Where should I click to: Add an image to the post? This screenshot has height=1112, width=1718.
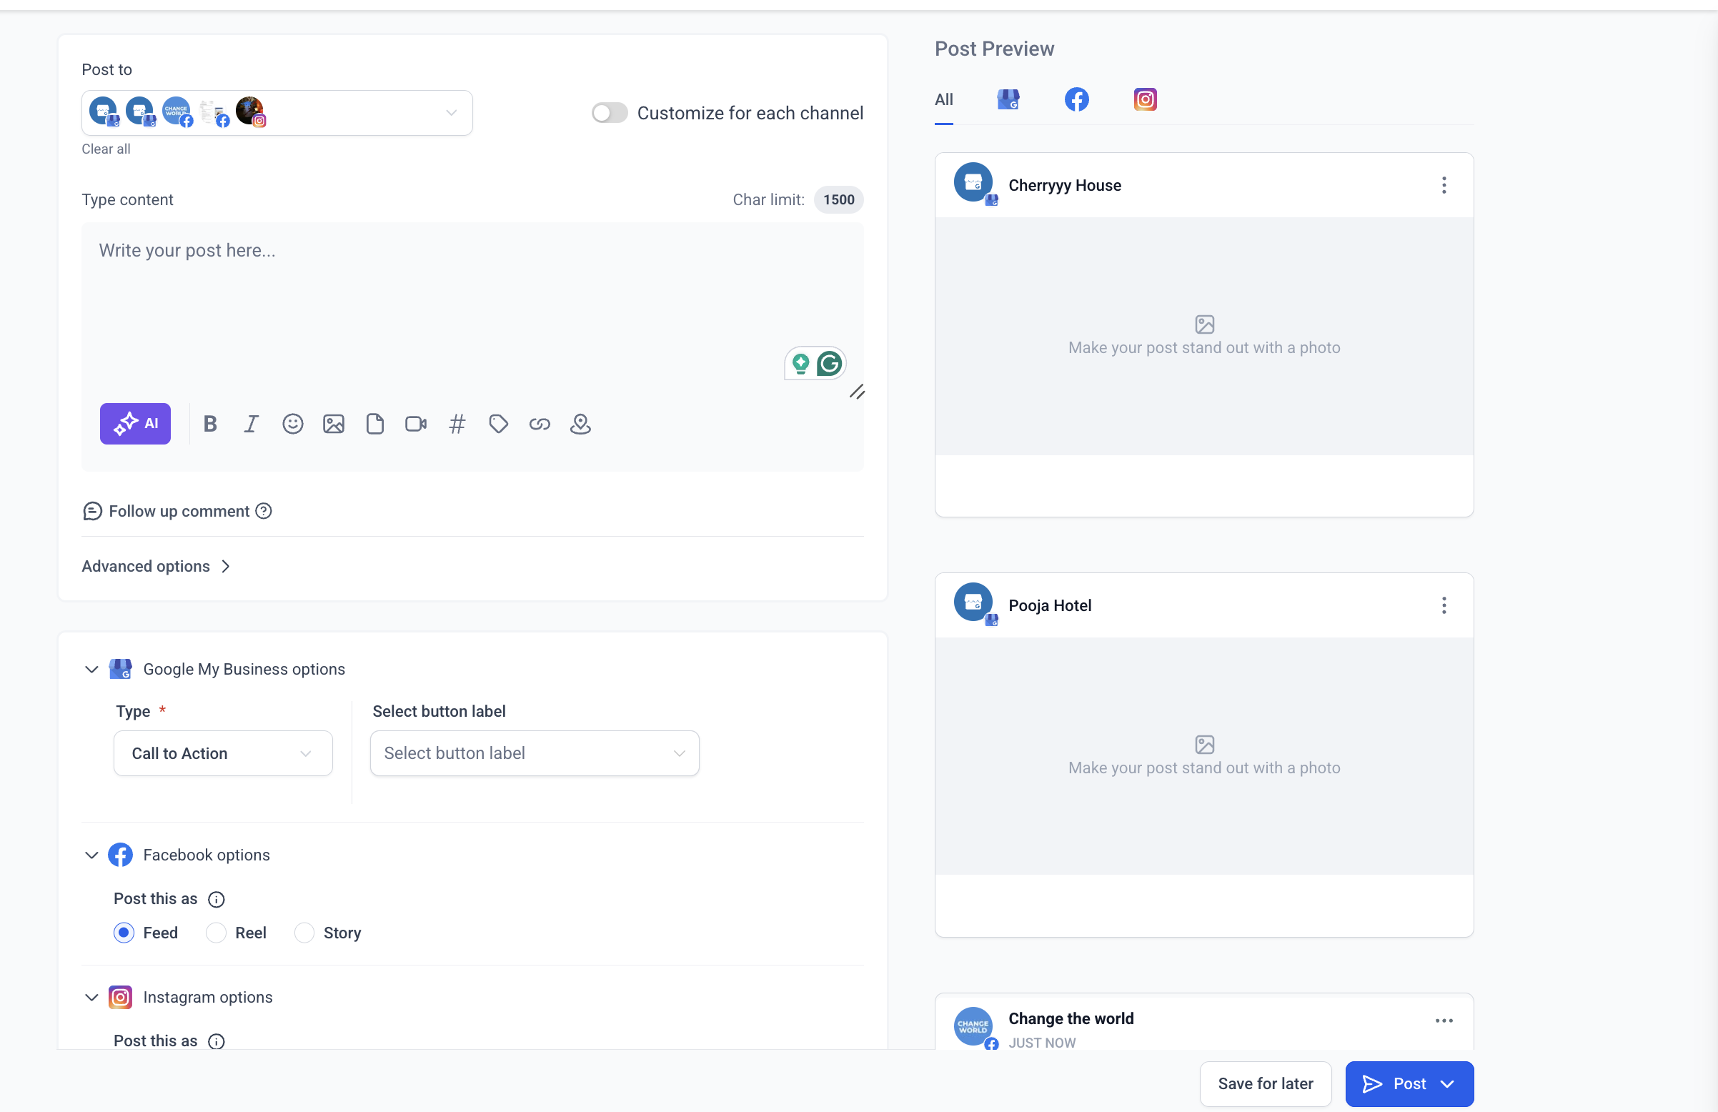[334, 424]
